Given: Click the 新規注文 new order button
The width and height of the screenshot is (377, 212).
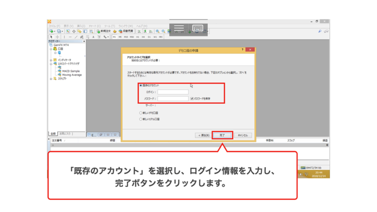Looking at the screenshot, I should pyautogui.click(x=104, y=31).
